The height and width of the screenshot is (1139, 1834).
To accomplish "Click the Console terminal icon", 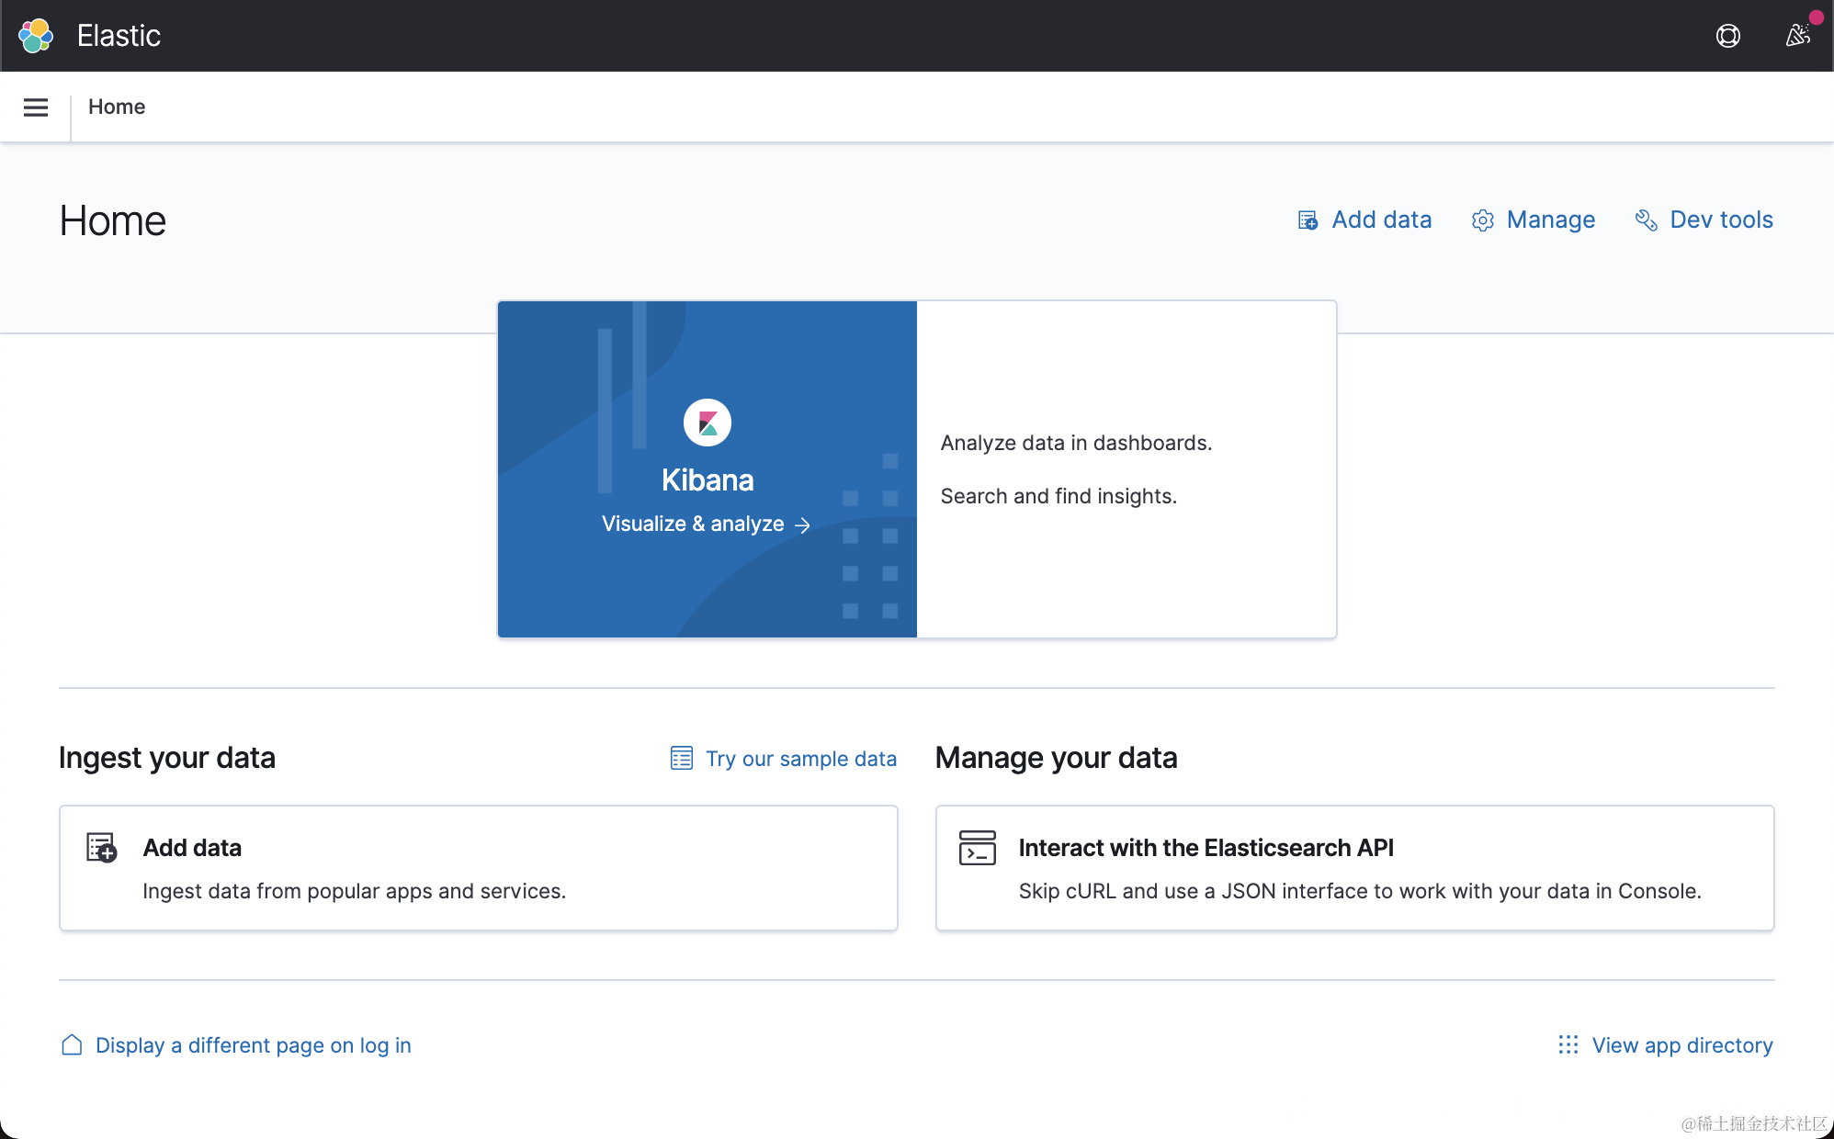I will tap(977, 847).
